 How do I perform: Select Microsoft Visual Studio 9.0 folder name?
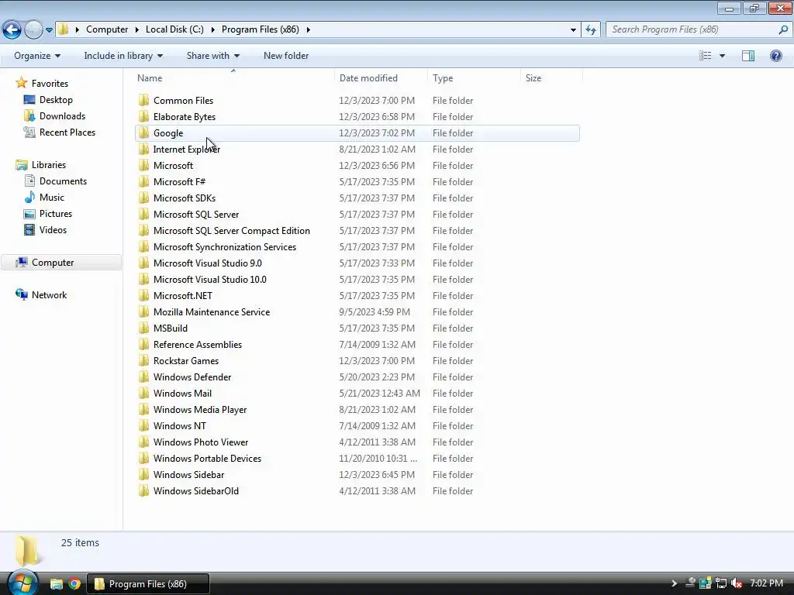[208, 263]
